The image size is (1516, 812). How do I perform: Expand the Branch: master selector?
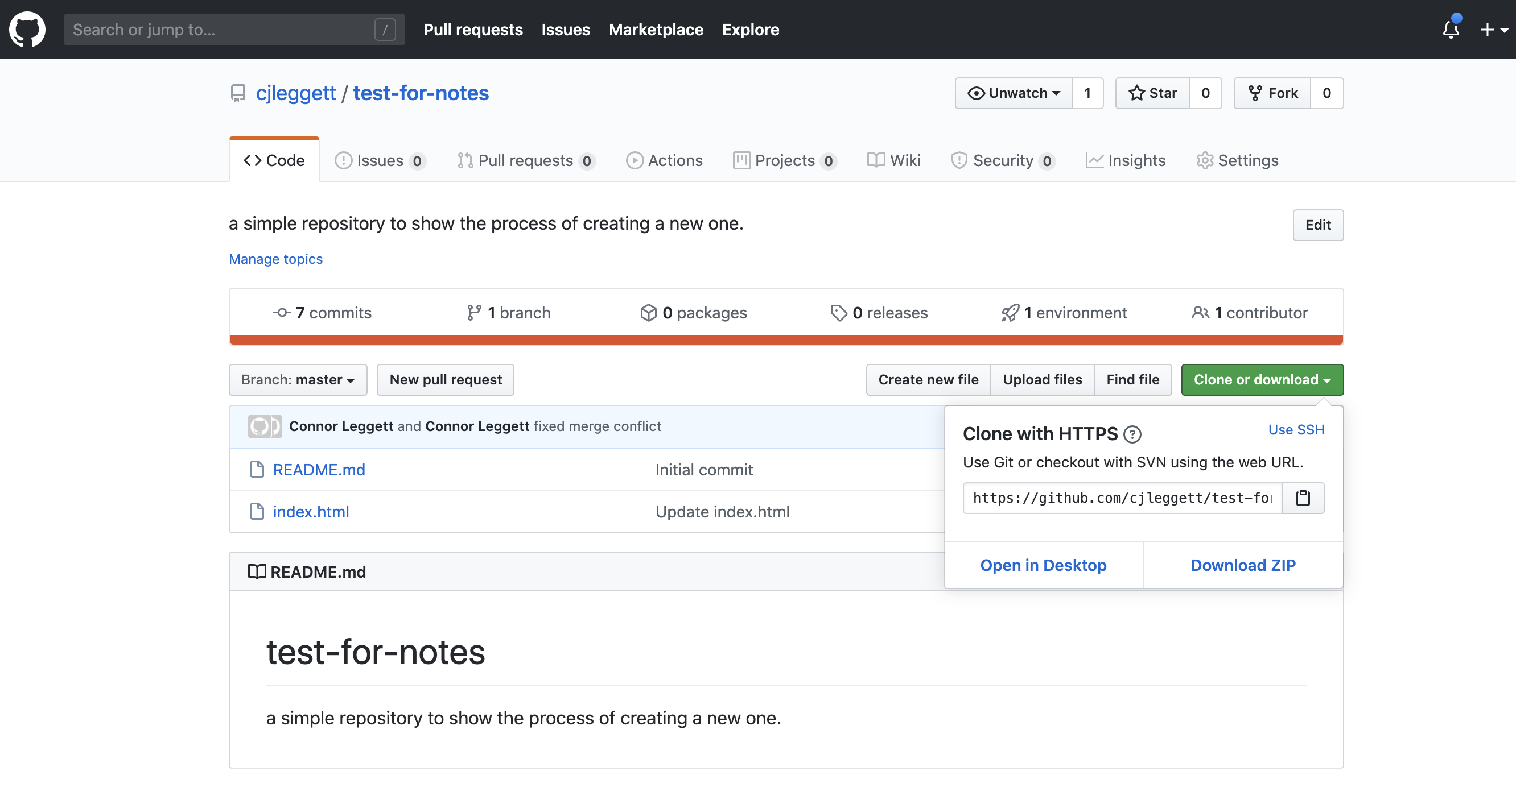[x=298, y=380]
